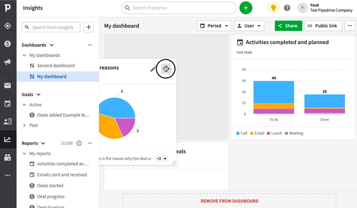Screen dimensions: 357x208
Task: Click calendar icon beside Activities completed and planned title
Action: [x=240, y=42]
